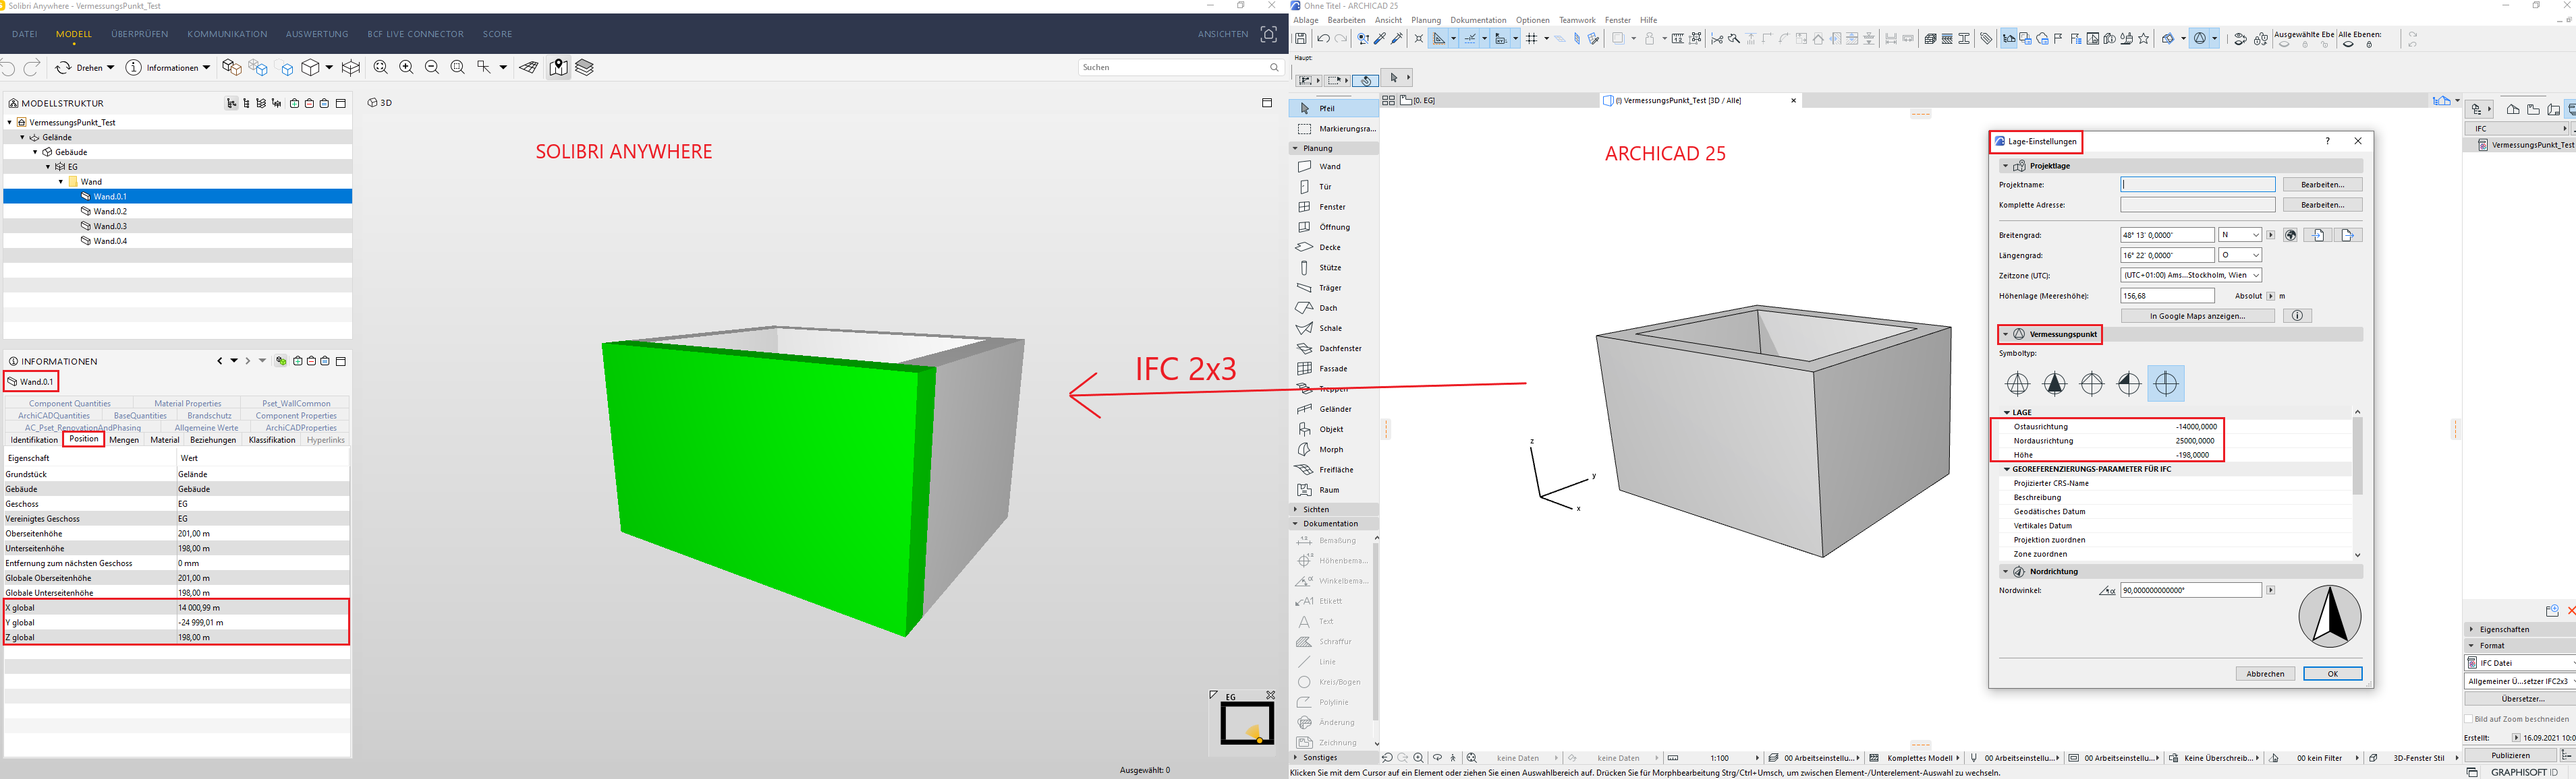2576x779 pixels.
Task: Select the Dach roof tool
Action: [x=1327, y=307]
